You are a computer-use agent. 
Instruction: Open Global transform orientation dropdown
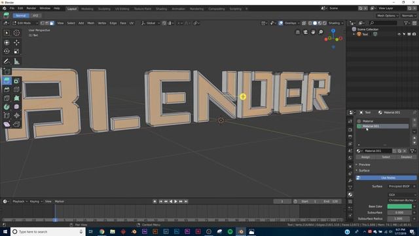(151, 24)
